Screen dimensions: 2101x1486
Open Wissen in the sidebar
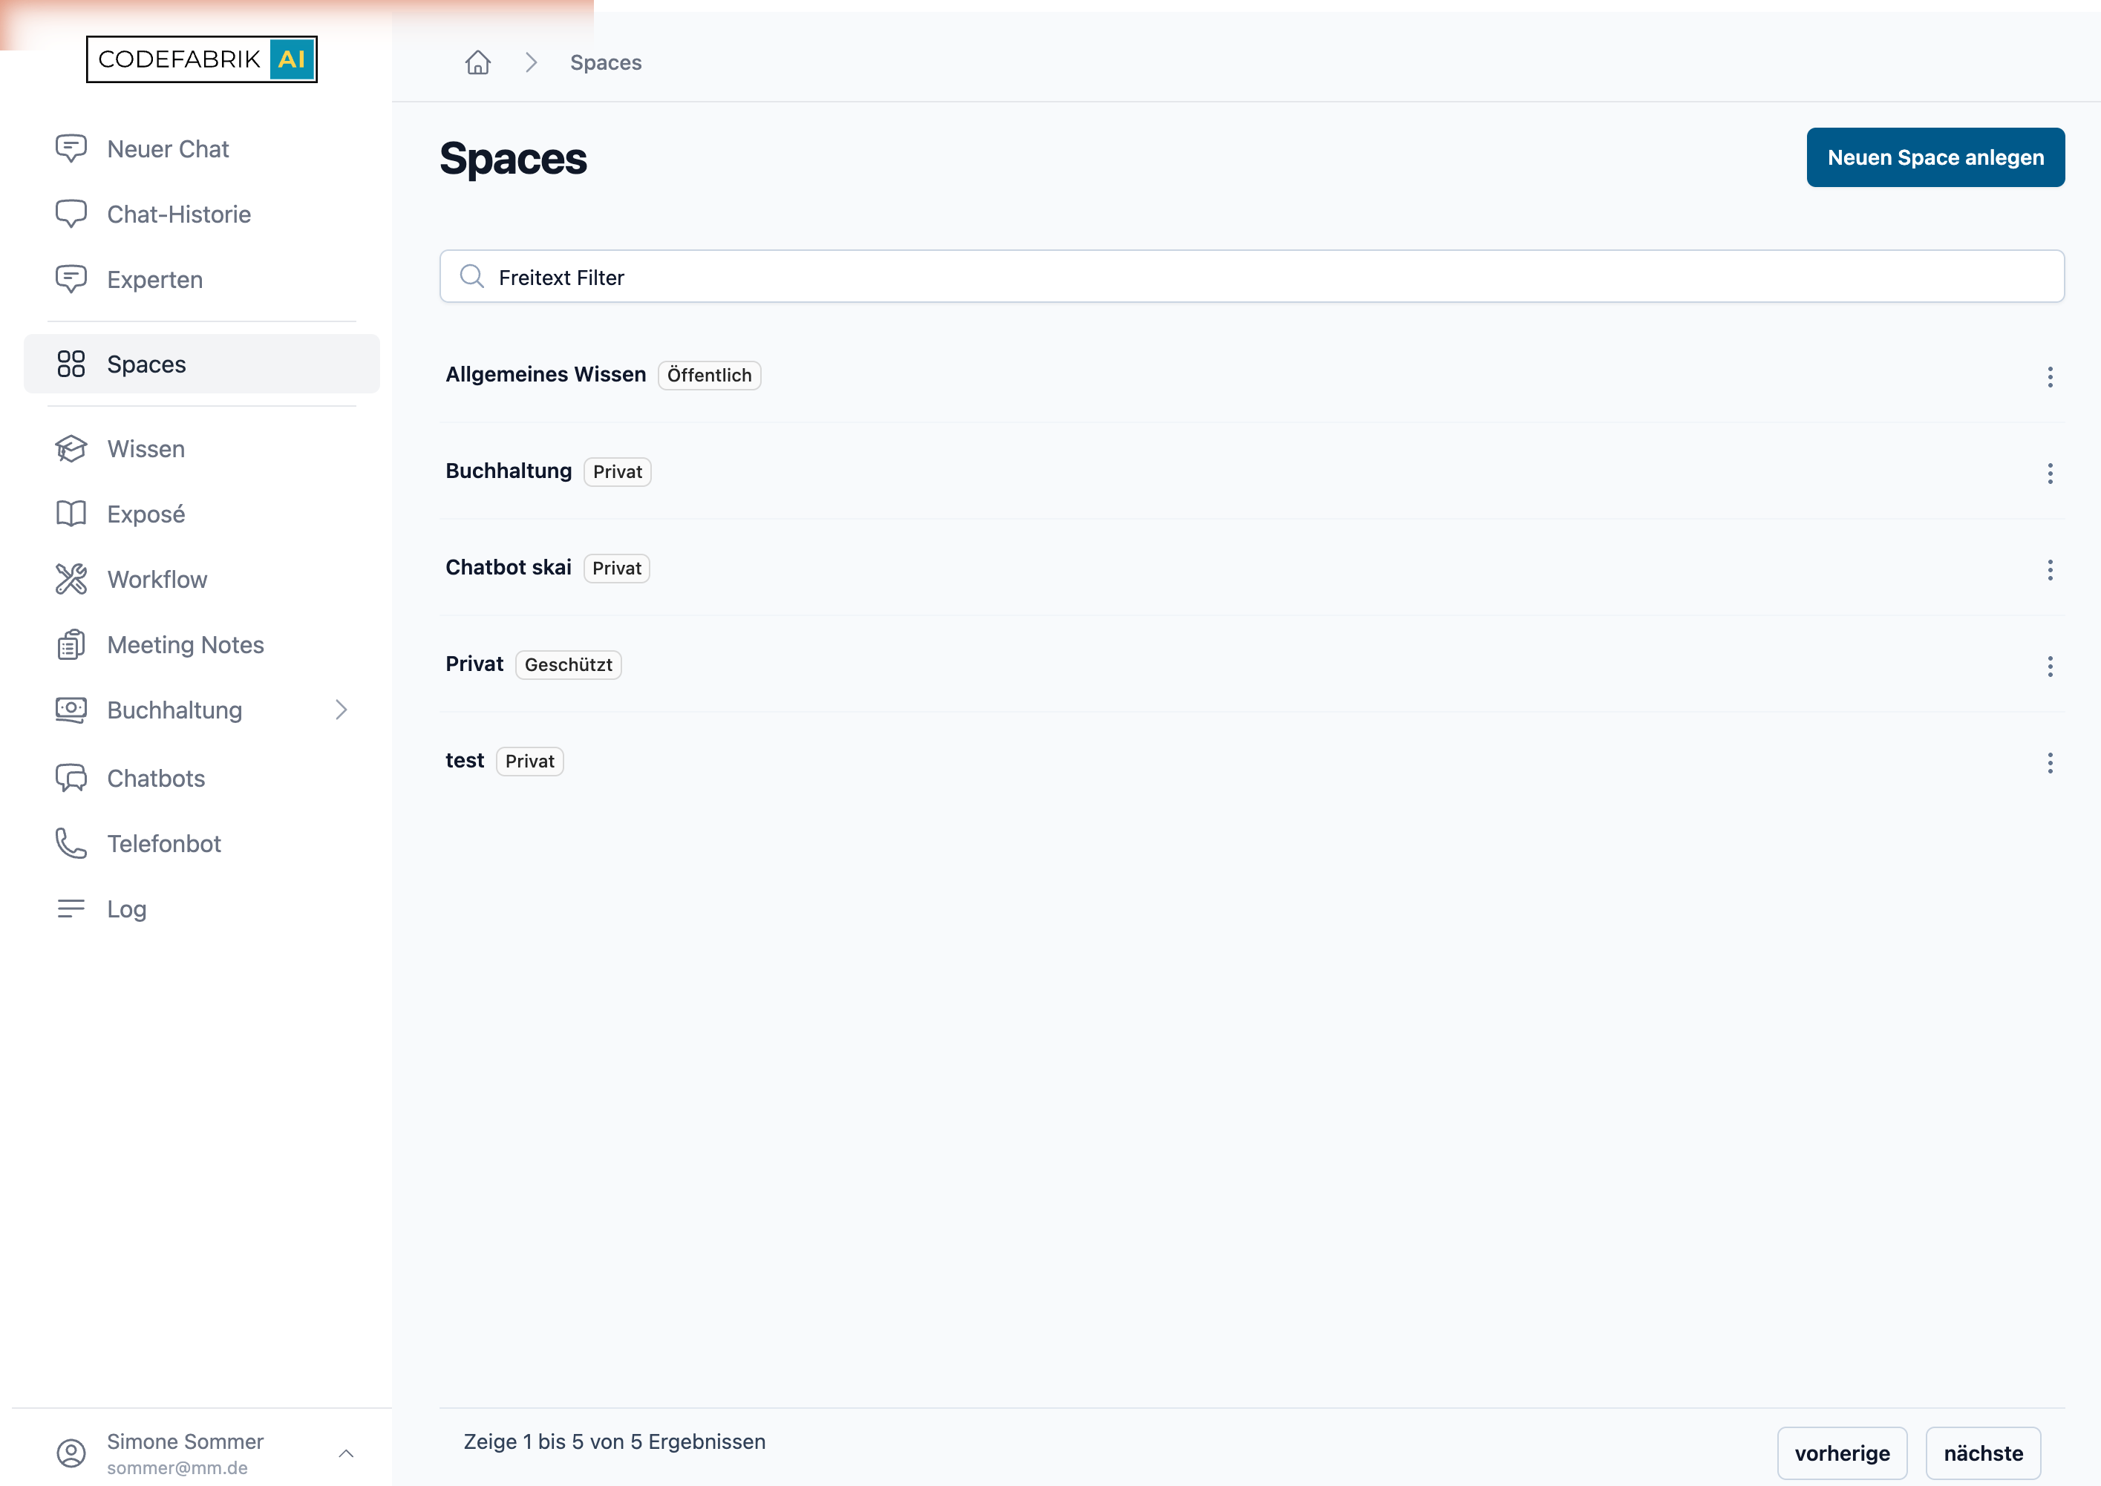201,448
